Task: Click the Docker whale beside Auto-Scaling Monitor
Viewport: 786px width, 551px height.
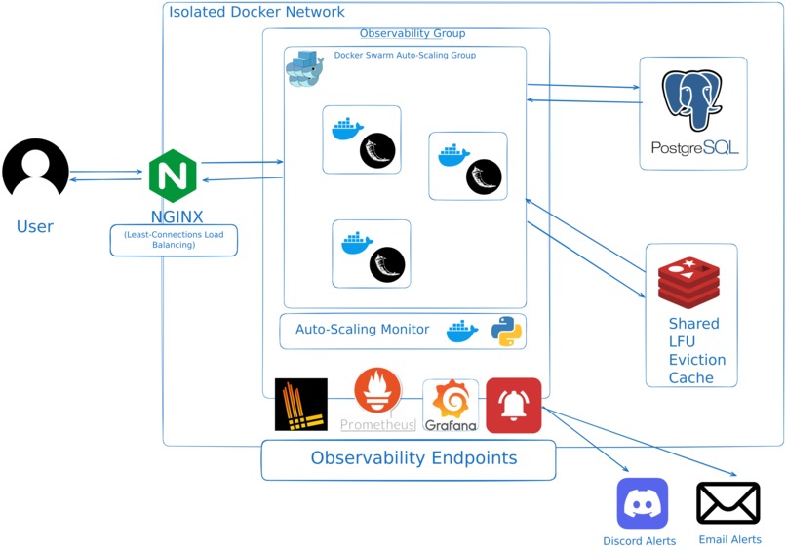Action: click(x=462, y=331)
